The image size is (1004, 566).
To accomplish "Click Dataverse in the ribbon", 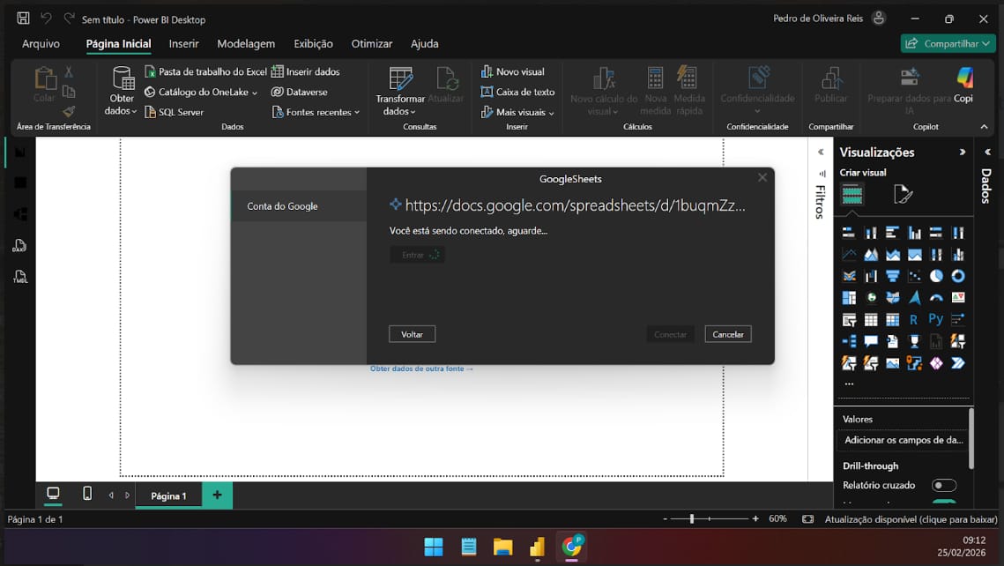I will 299,93.
